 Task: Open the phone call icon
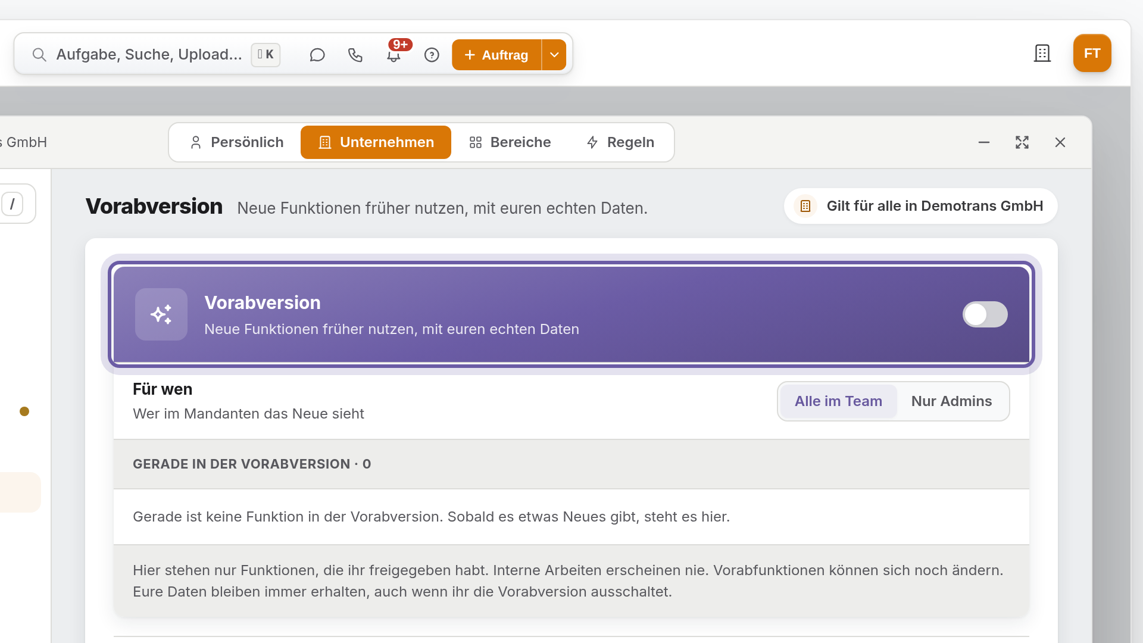pos(355,55)
